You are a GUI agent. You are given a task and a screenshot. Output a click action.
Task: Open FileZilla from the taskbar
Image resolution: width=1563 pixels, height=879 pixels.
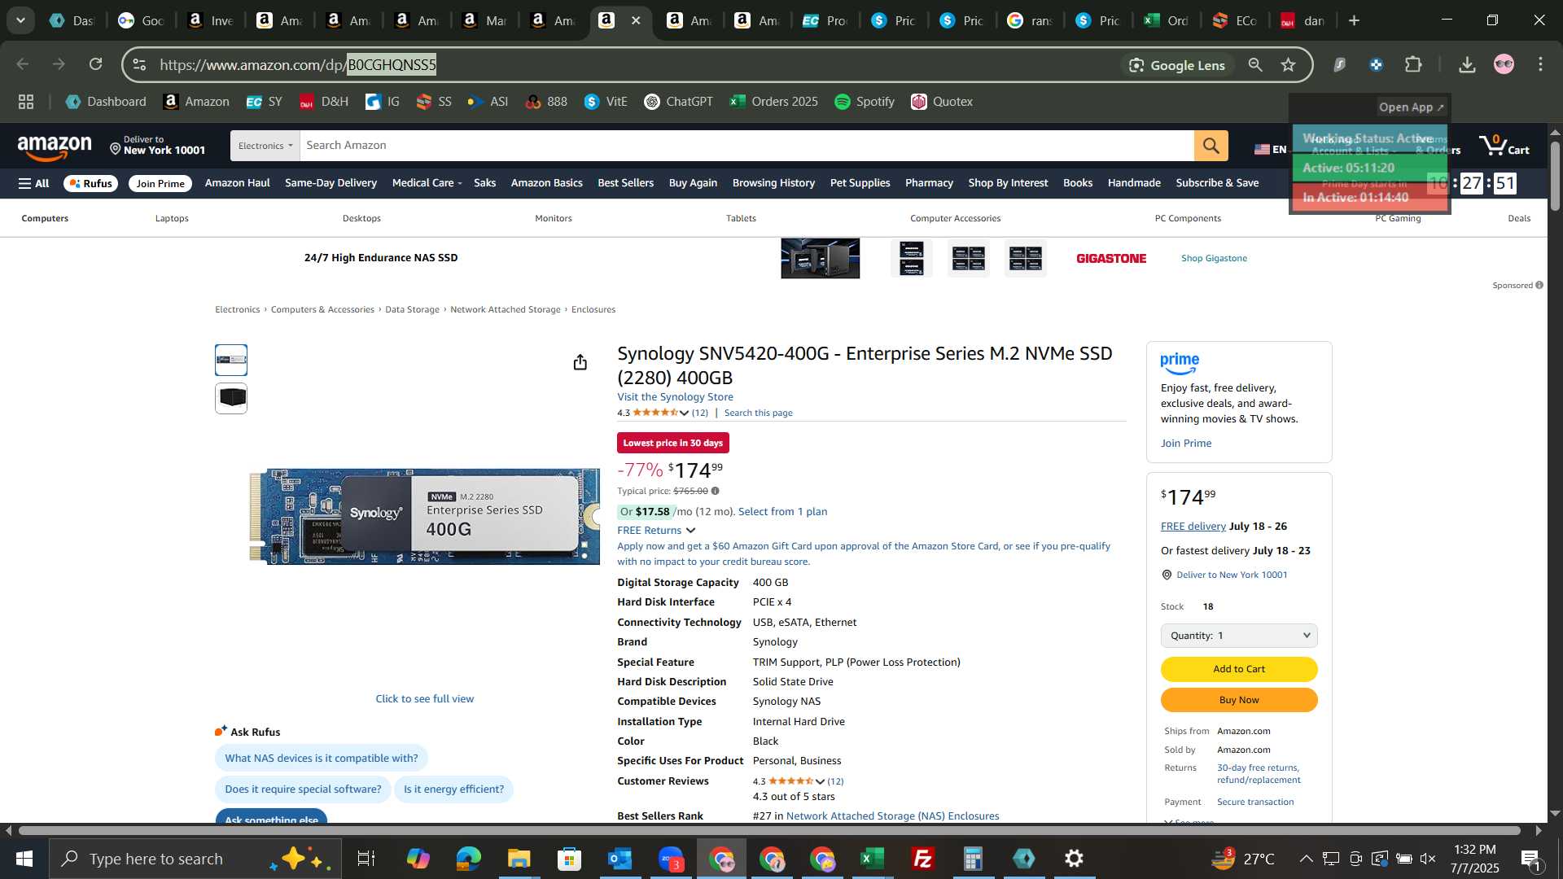[922, 859]
